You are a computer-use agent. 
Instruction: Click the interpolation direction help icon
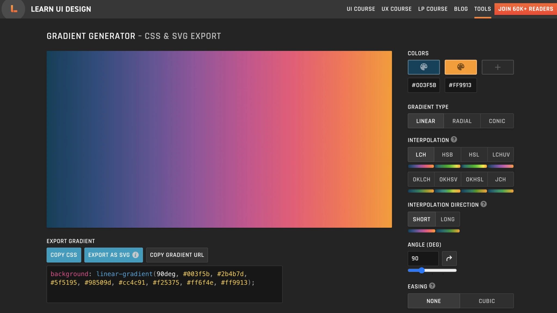pyautogui.click(x=484, y=204)
